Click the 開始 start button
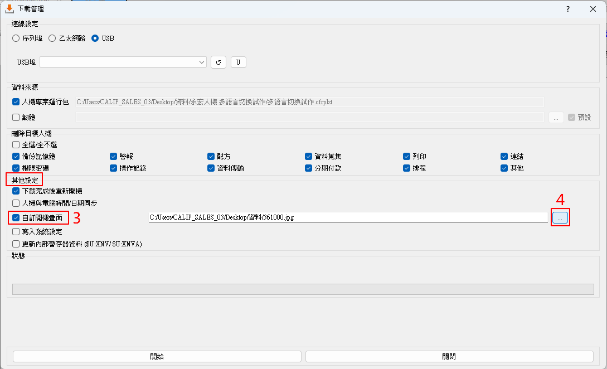607x369 pixels. tap(157, 356)
